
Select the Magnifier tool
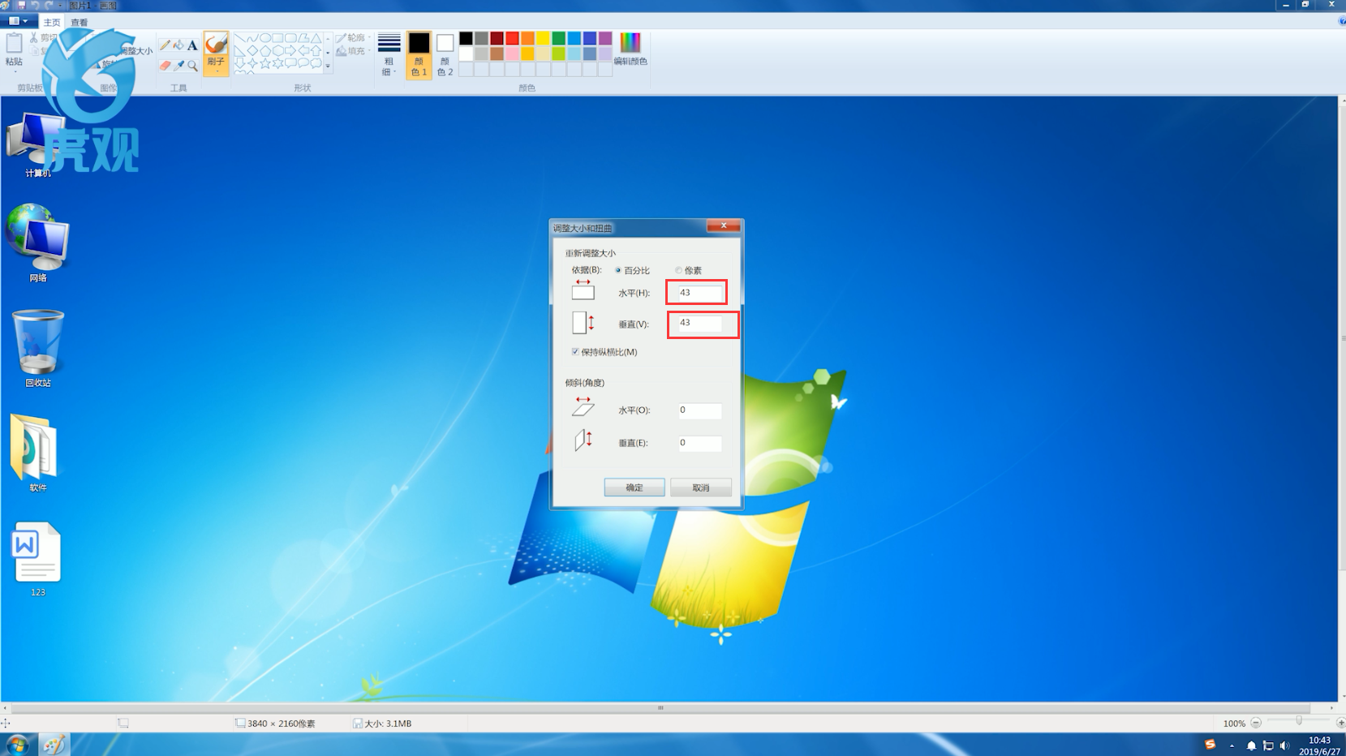coord(192,66)
